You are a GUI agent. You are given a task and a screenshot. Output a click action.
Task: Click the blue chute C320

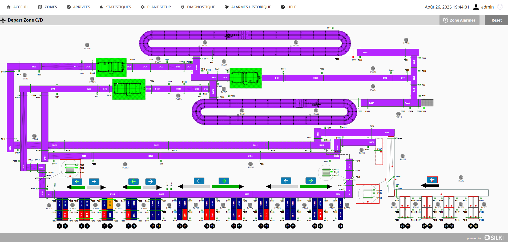pos(59,204)
